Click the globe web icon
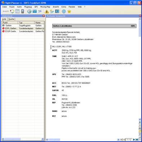 (64, 12)
